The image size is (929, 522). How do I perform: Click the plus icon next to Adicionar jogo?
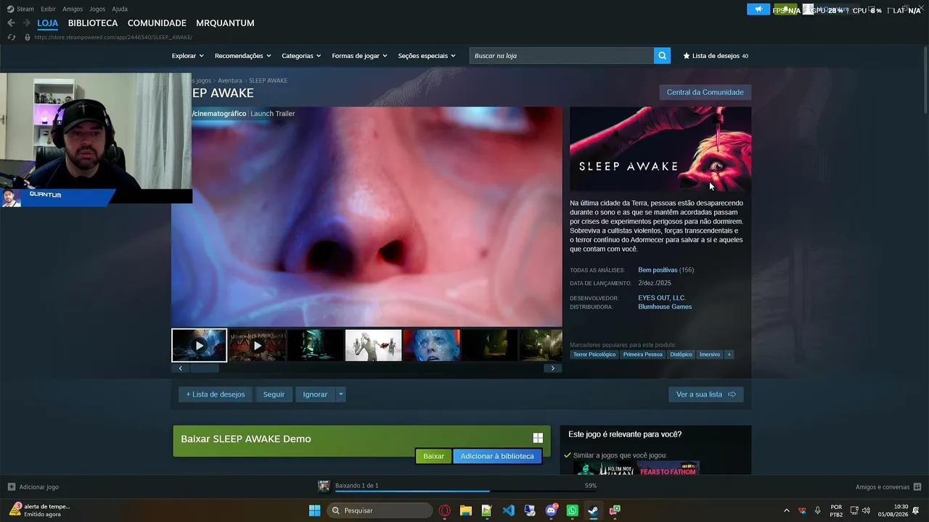tap(11, 487)
